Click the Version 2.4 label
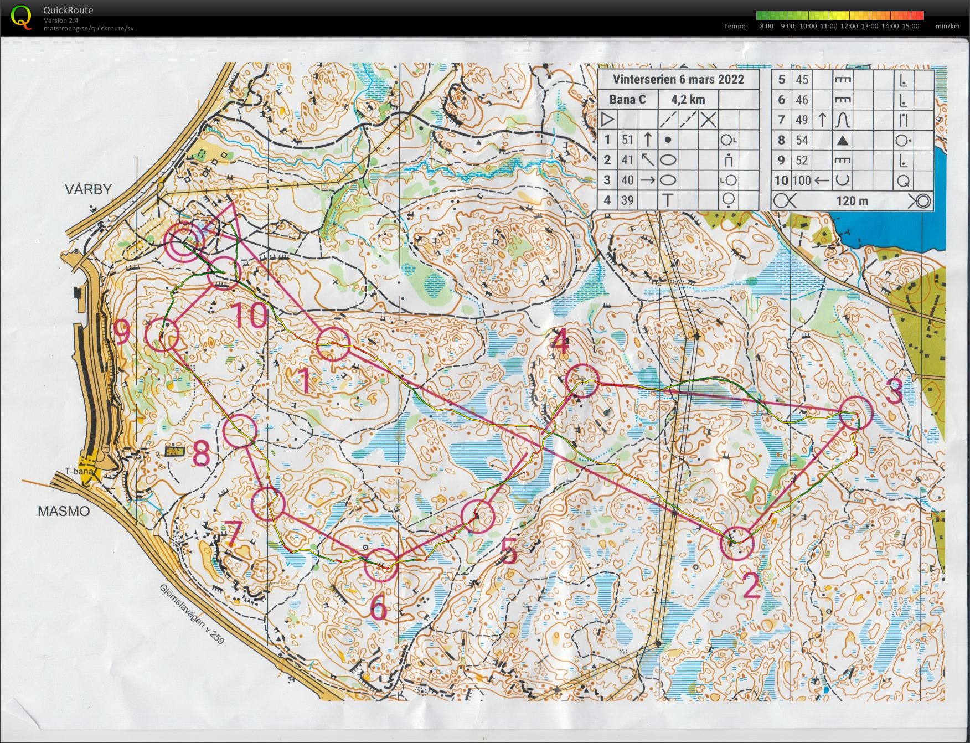This screenshot has height=743, width=970. tap(61, 20)
